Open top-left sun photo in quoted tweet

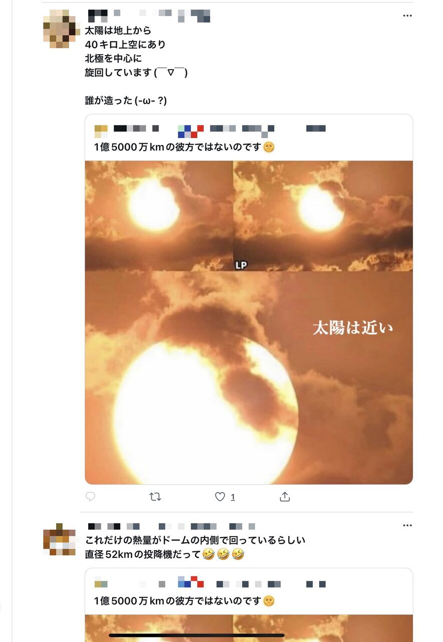coord(159,216)
